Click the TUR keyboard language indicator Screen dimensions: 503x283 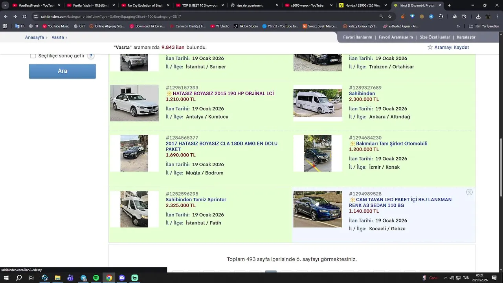point(466,278)
